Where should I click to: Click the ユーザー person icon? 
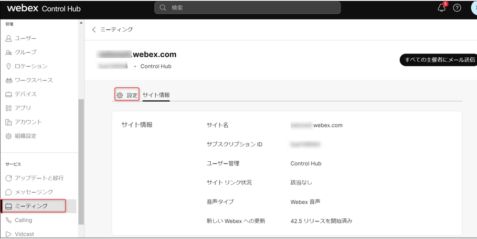9,38
